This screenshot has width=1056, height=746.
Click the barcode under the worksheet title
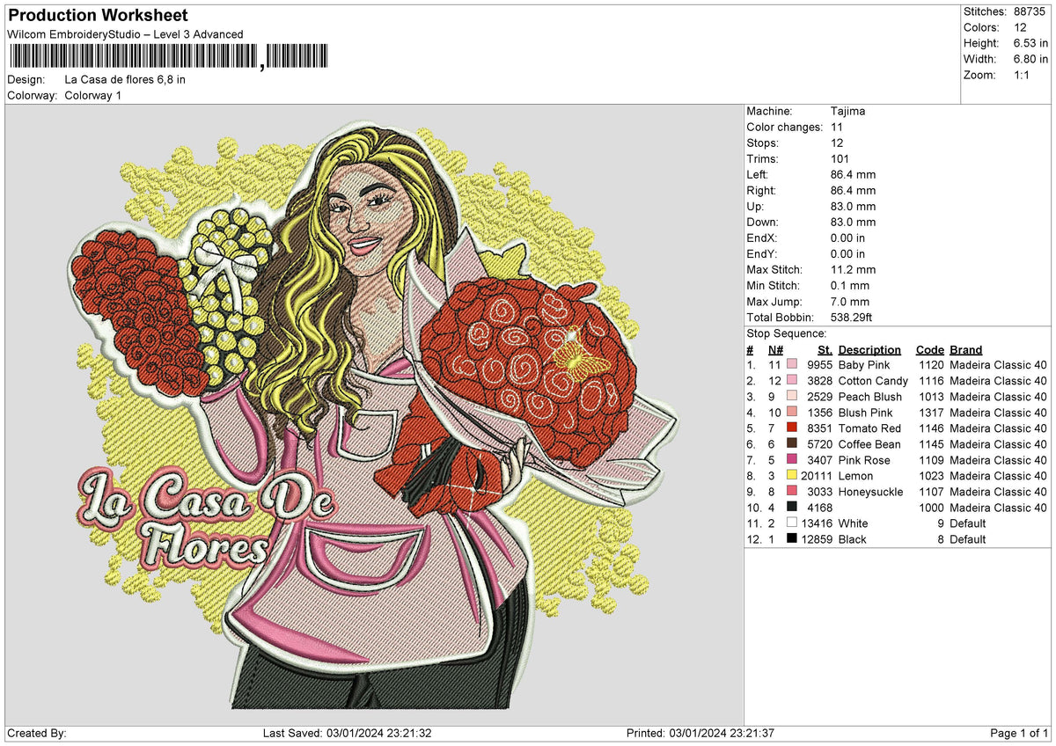[x=168, y=57]
